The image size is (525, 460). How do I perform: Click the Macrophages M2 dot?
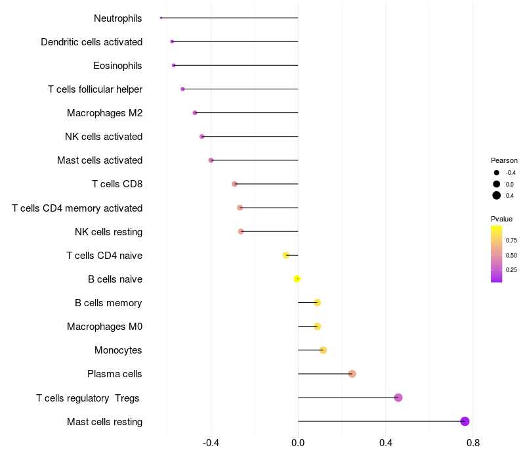(195, 113)
